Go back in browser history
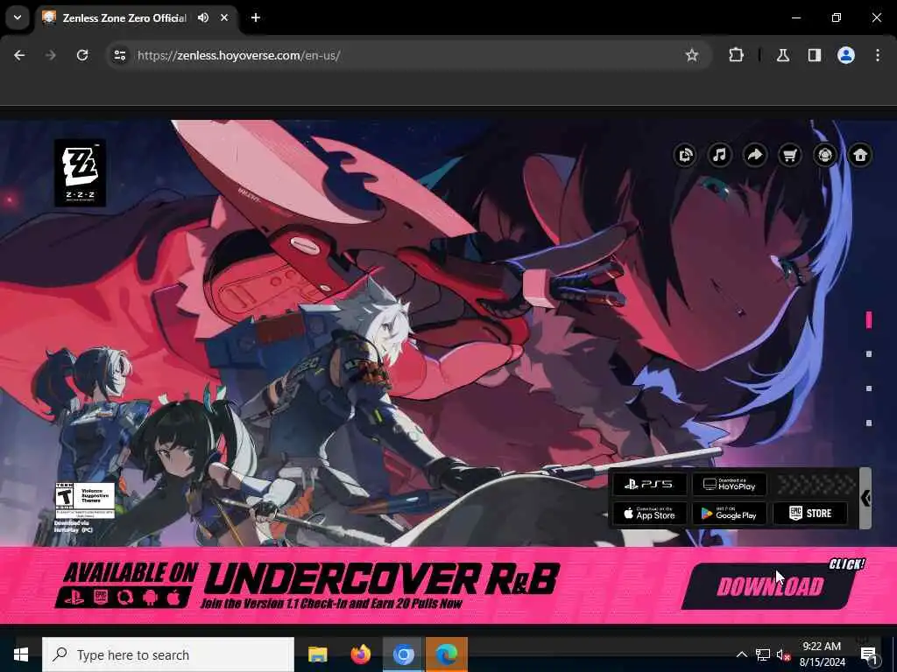897x672 pixels. [19, 55]
